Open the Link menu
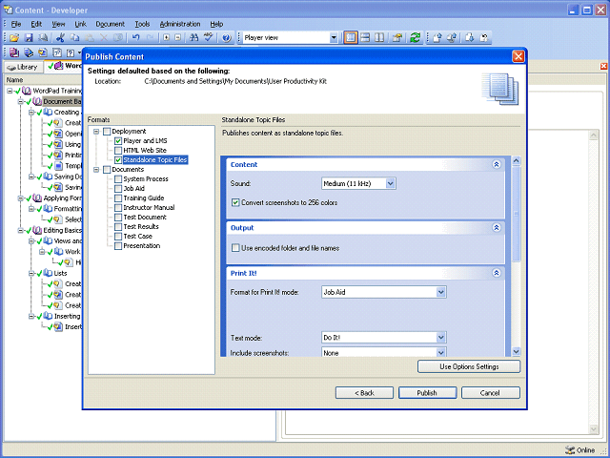Viewport: 610px width, 458px height. click(80, 24)
